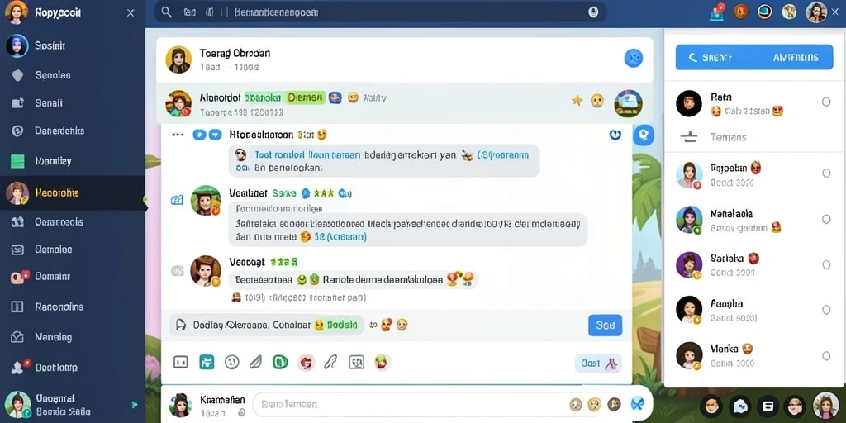Click the SREYT tab in right panel
Viewport: 846px width, 423px height.
coord(712,58)
